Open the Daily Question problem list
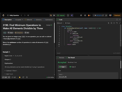Screen dimensions: 122x92 (13, 15)
